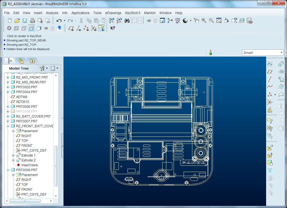Click the Save file icon
The image size is (287, 208).
point(25,21)
